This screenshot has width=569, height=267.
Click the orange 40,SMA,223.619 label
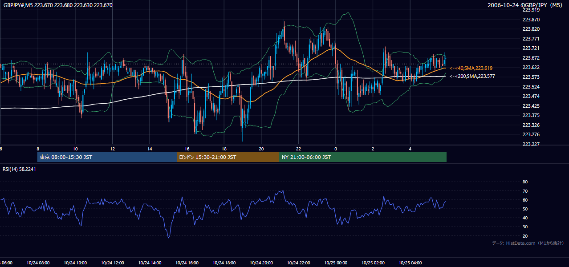pyautogui.click(x=471, y=68)
